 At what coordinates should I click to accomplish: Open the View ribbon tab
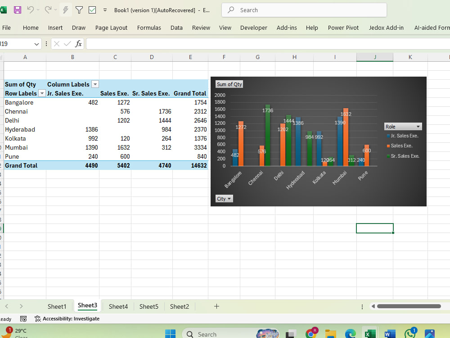[225, 27]
